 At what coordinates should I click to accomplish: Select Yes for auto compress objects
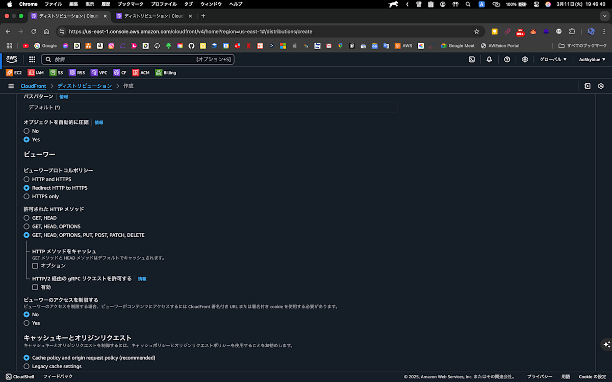[x=27, y=139]
